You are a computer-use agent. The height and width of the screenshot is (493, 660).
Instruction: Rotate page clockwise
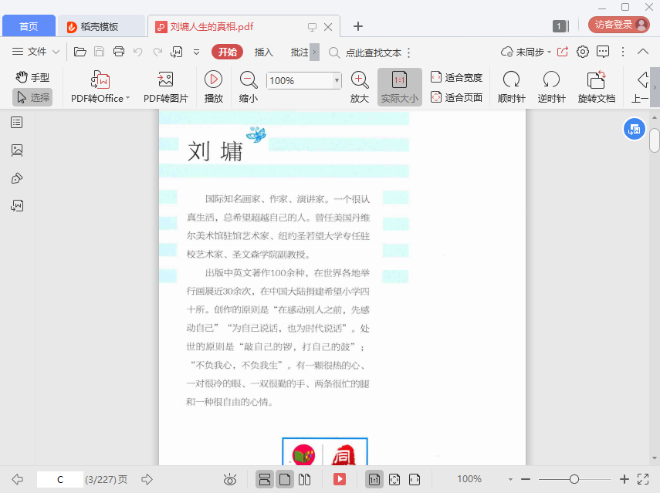pyautogui.click(x=512, y=87)
